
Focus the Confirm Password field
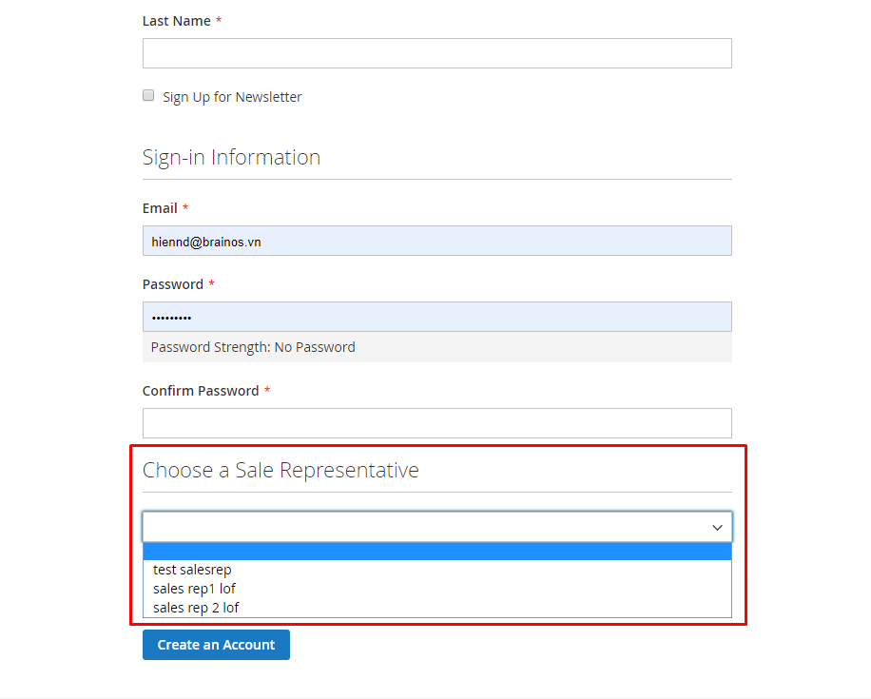tap(437, 423)
